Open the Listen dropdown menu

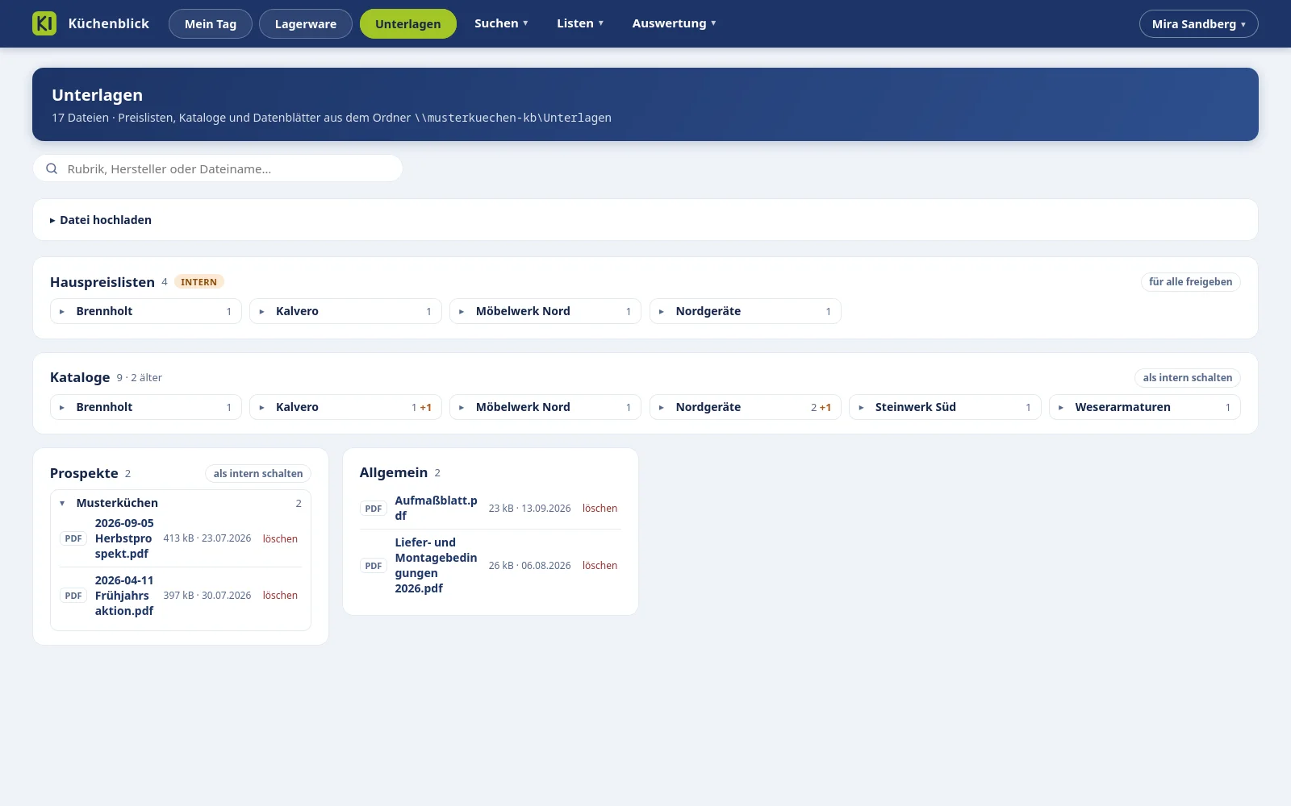coord(580,23)
